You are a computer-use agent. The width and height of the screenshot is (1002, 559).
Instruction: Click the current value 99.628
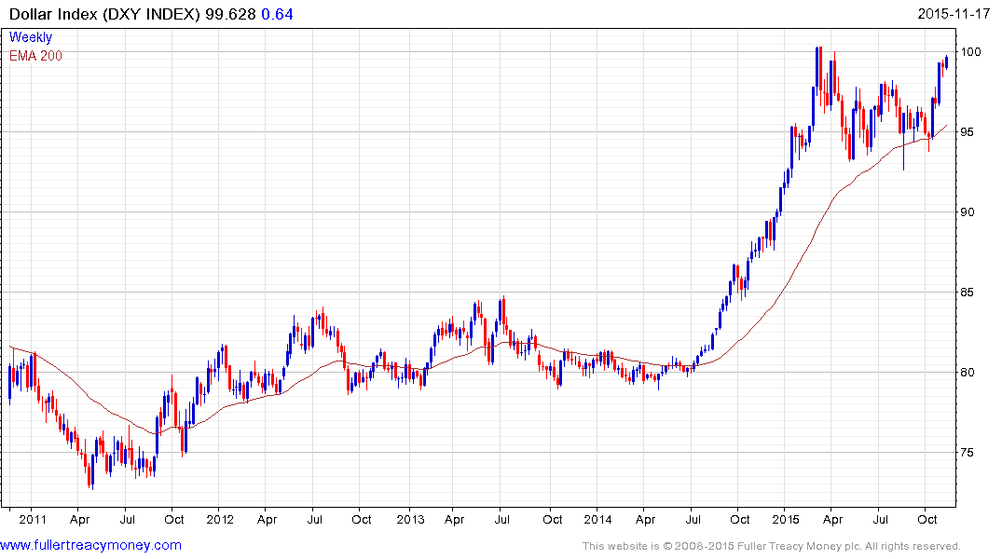230,14
